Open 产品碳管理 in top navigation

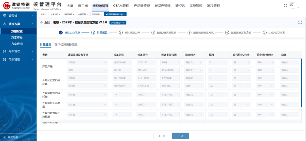[142, 6]
